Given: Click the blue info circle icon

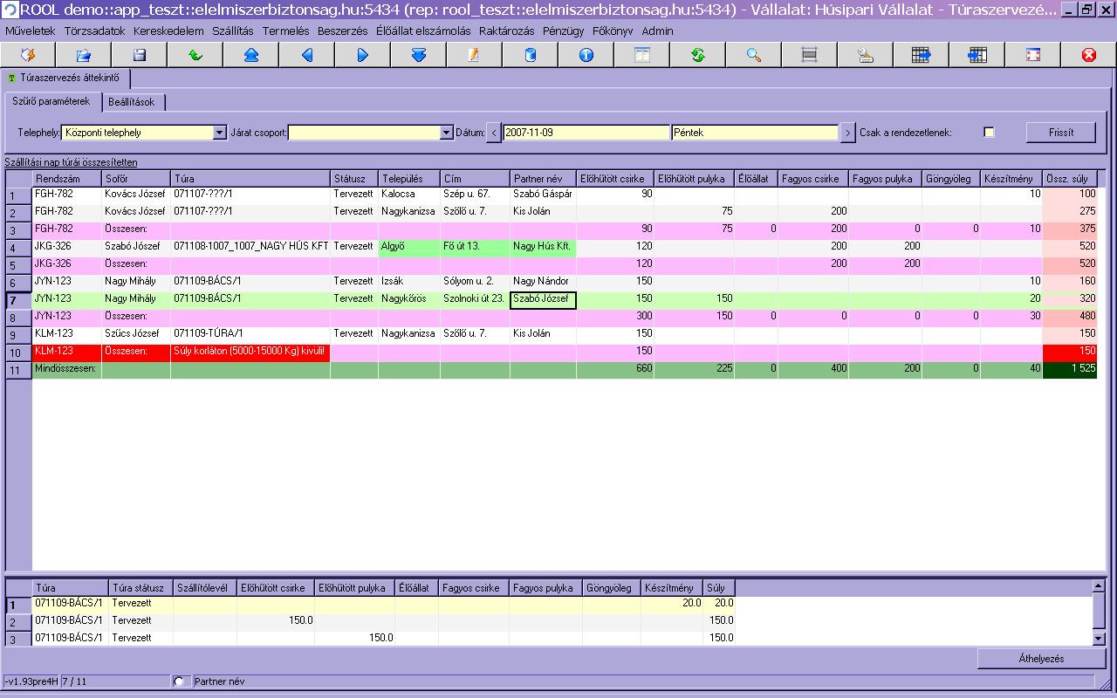Looking at the screenshot, I should (x=586, y=55).
